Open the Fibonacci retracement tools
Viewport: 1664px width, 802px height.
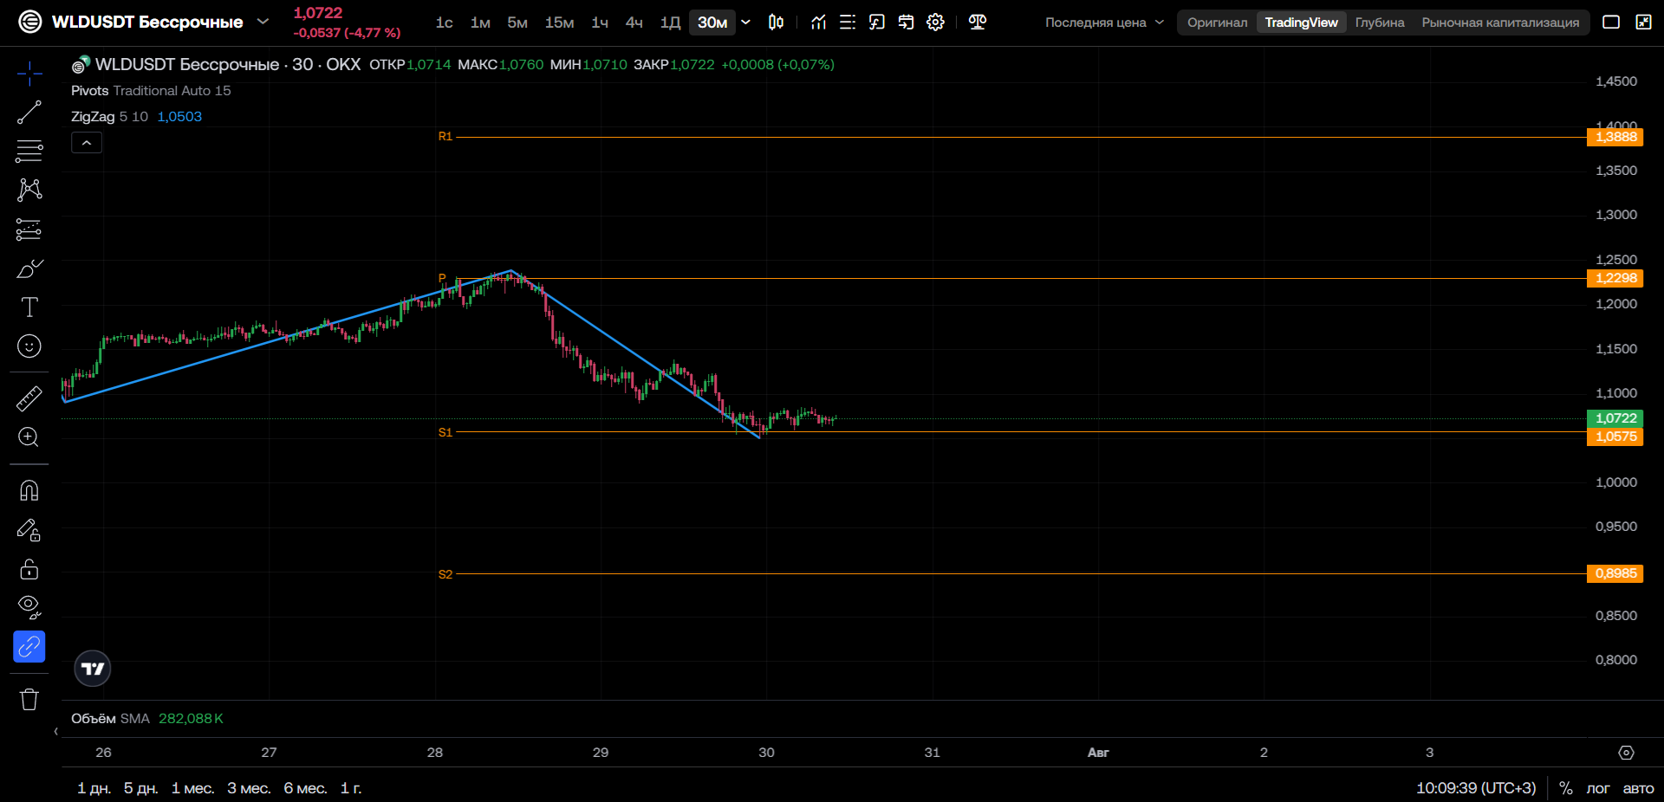point(29,151)
